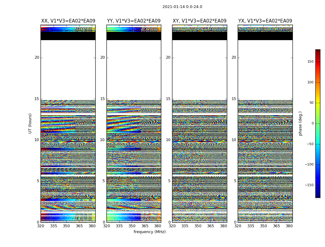The width and height of the screenshot is (325, 247).
Task: Click the 10 hour tick left of the YY panel
Action: [102, 140]
